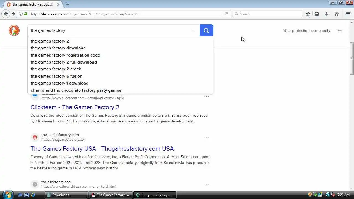Open new tab with plus button

[67, 4]
